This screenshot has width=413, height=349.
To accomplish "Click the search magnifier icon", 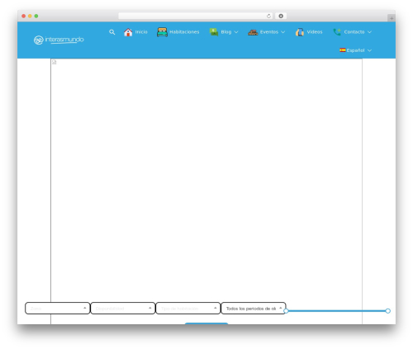I will click(x=112, y=32).
